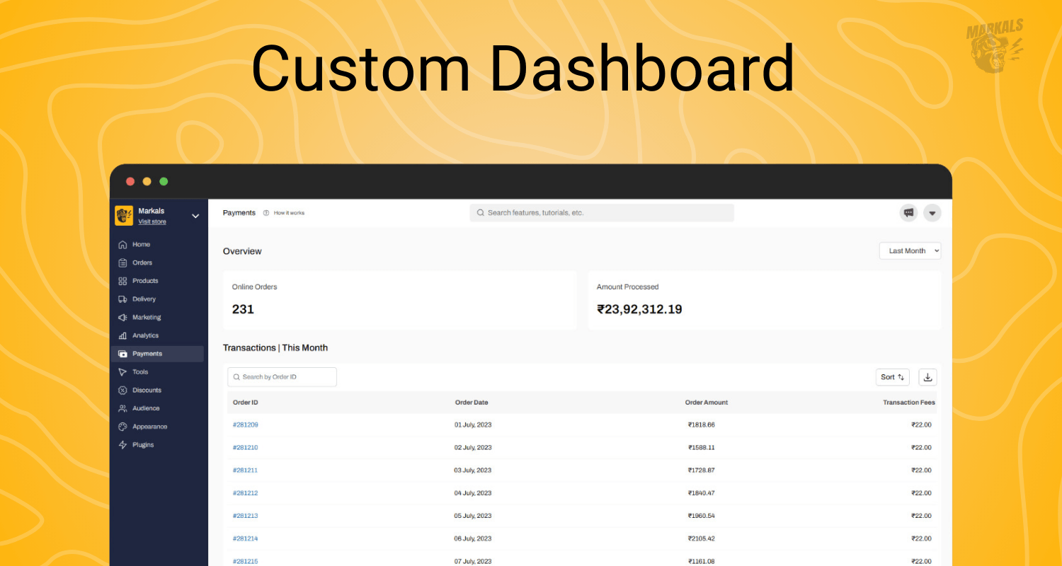1062x566 pixels.
Task: Open the Analytics chart icon
Action: tap(124, 335)
